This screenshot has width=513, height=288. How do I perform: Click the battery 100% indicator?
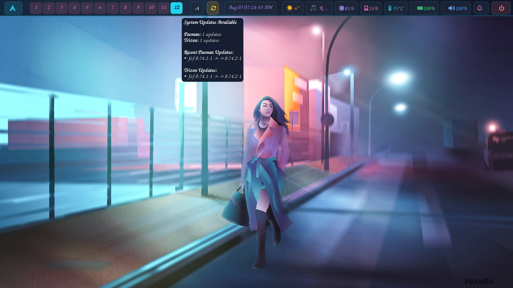point(424,8)
